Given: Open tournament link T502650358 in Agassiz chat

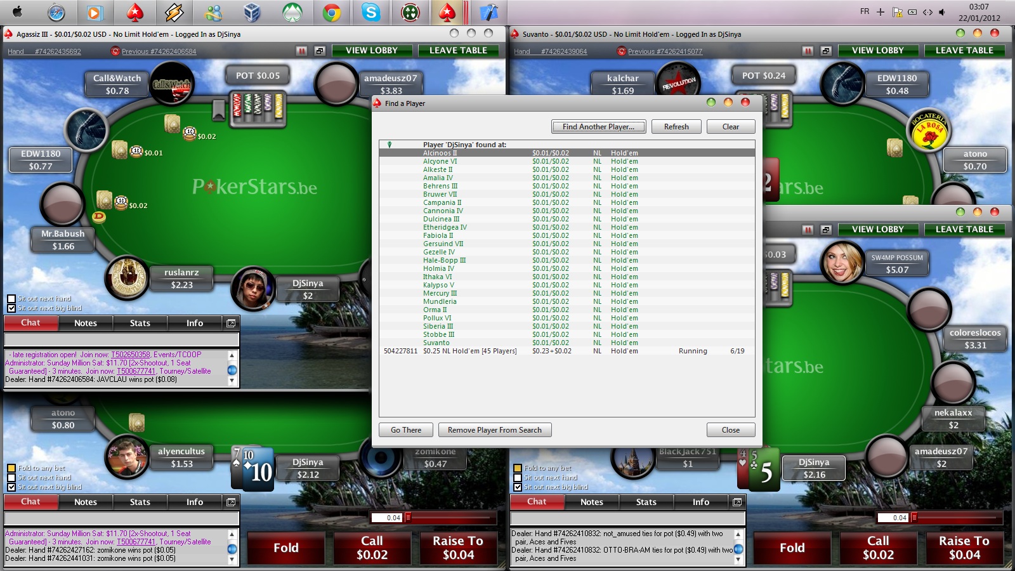Looking at the screenshot, I should tap(131, 355).
